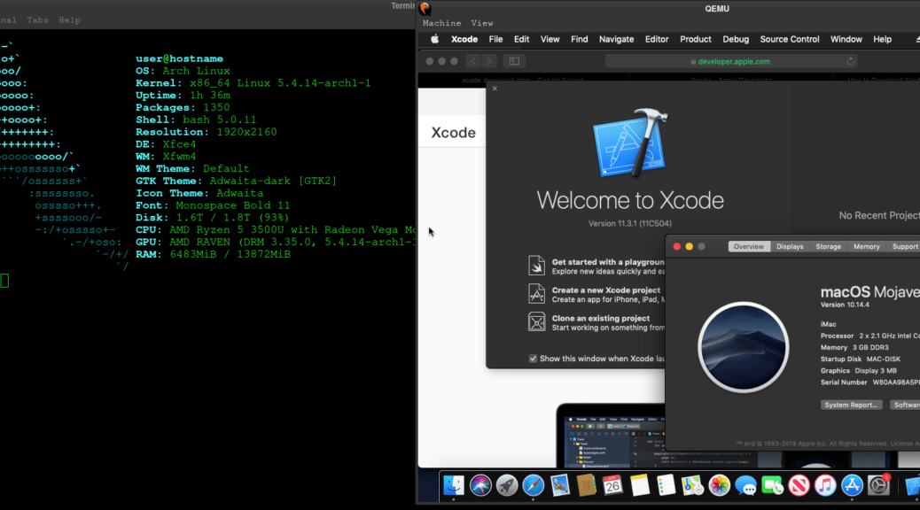Click the macOS Mojave wallpaper image

(x=743, y=347)
